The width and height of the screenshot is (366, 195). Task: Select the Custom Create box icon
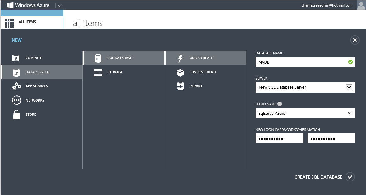click(x=180, y=72)
